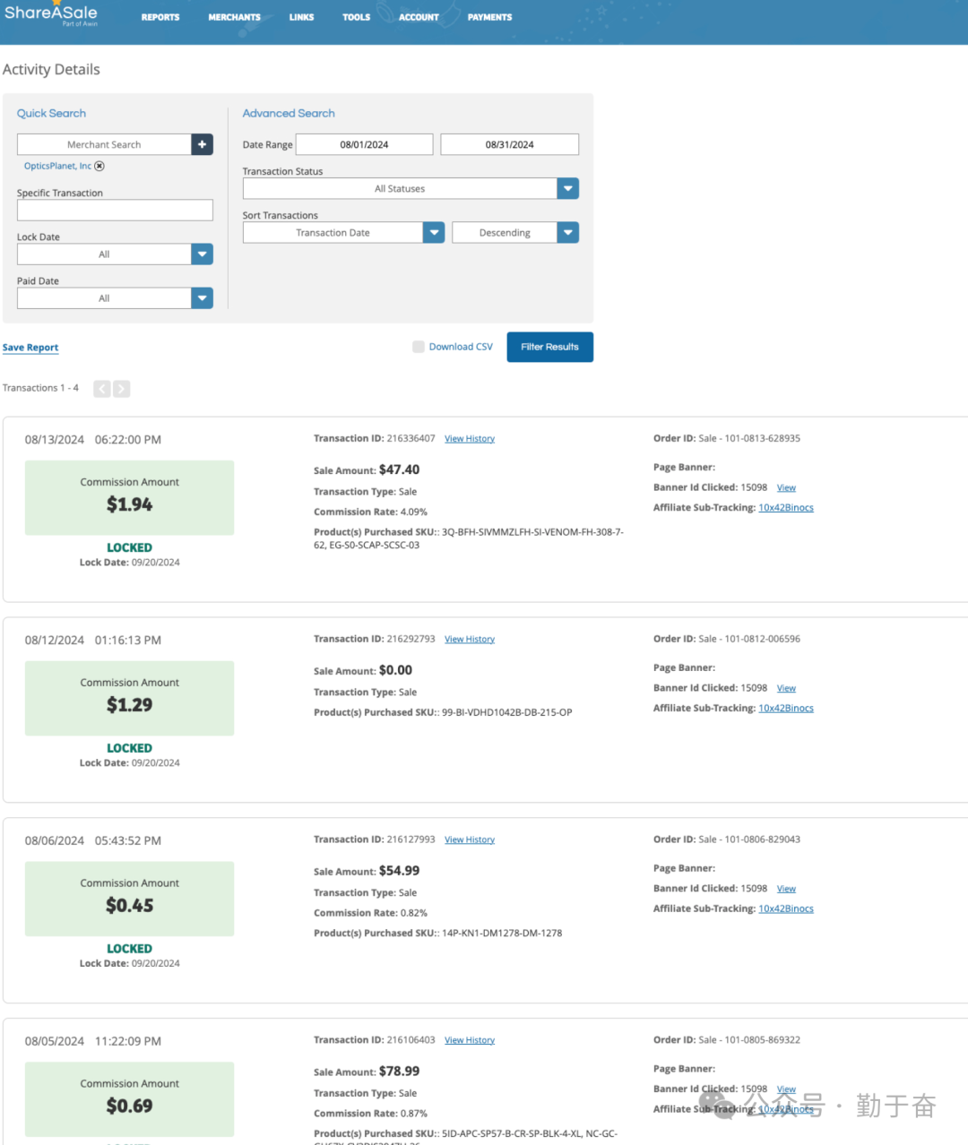Screen dimensions: 968x1145
Task: Click the ShareASale logo
Action: coord(51,14)
